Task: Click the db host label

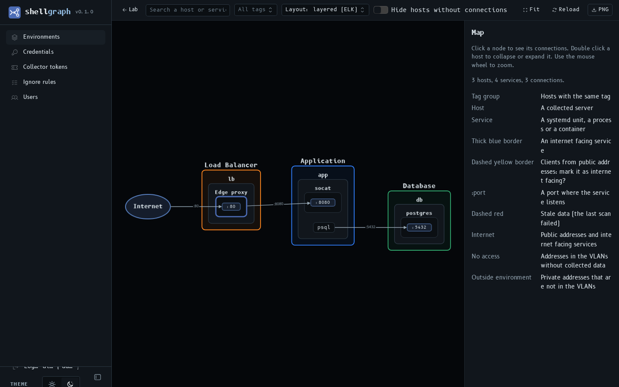Action: tap(419, 200)
